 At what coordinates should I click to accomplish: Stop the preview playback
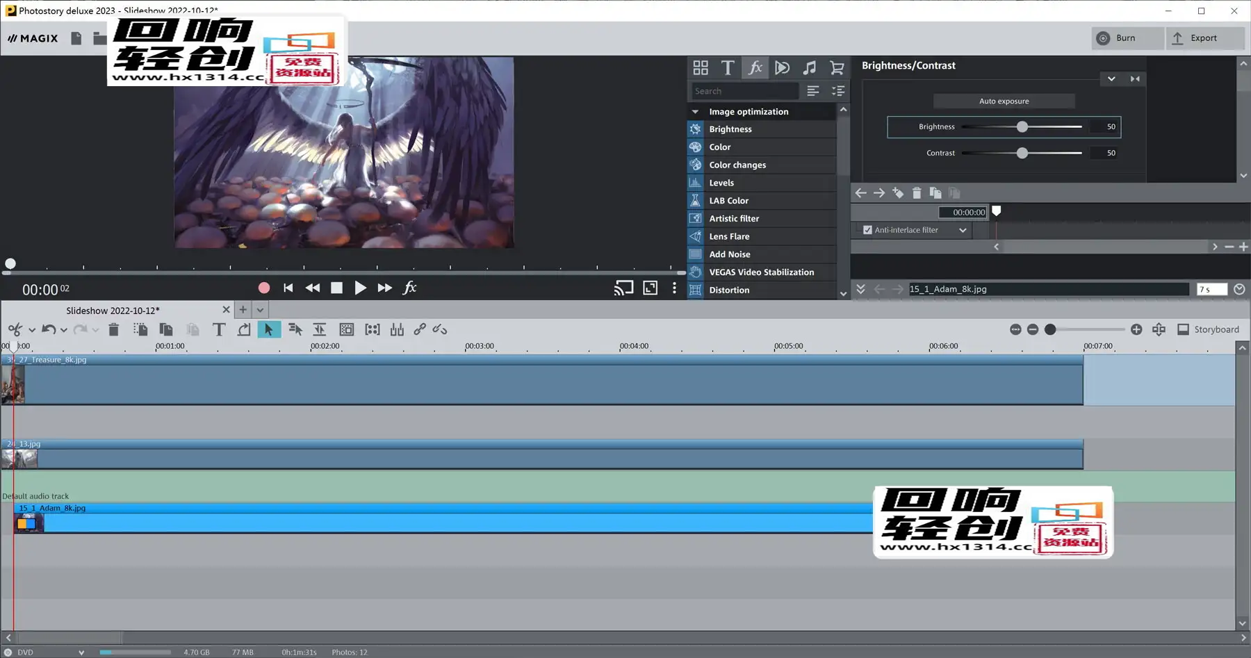pos(336,288)
